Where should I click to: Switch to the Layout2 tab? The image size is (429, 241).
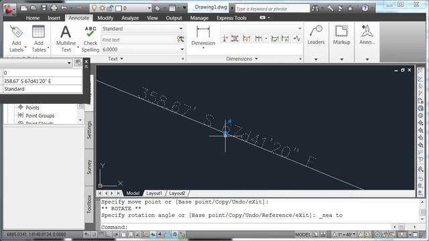(177, 193)
